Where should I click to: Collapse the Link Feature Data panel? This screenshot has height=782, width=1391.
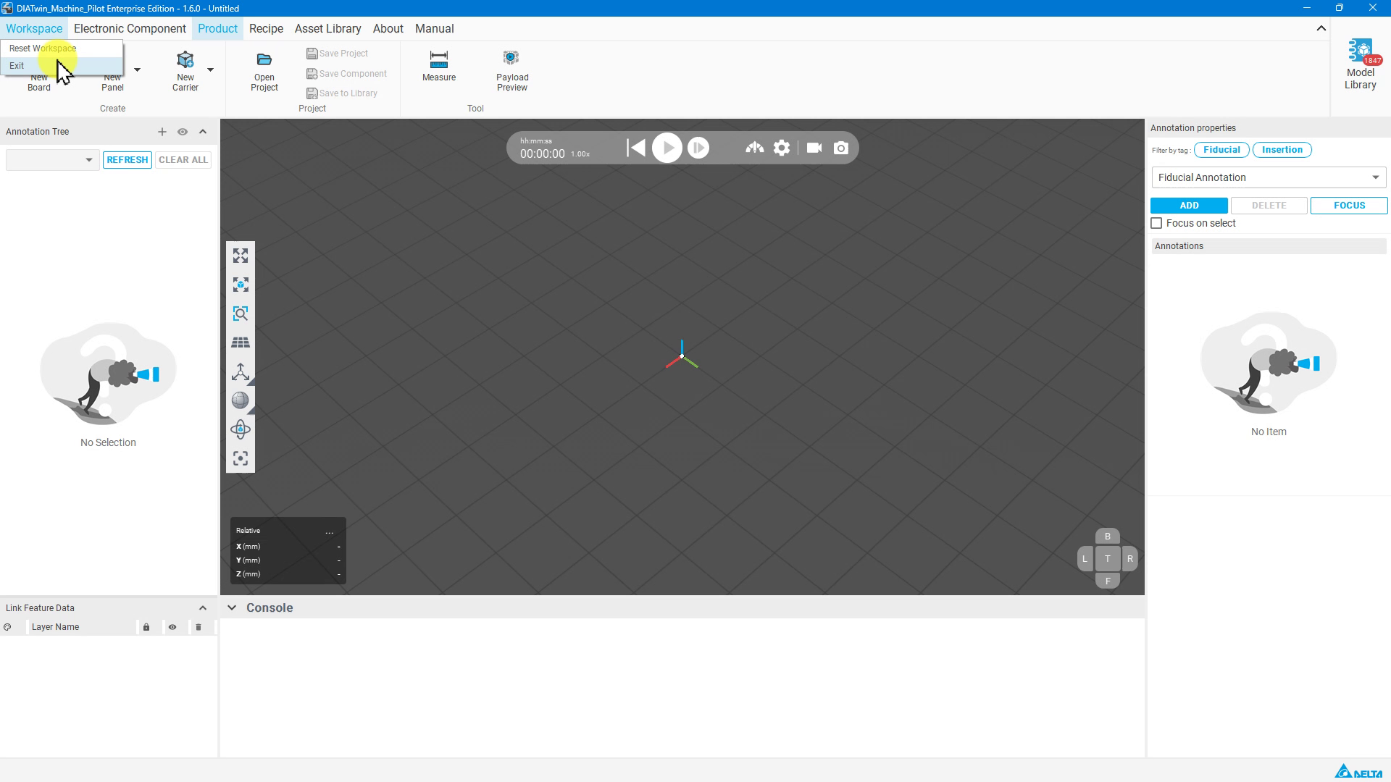point(203,608)
